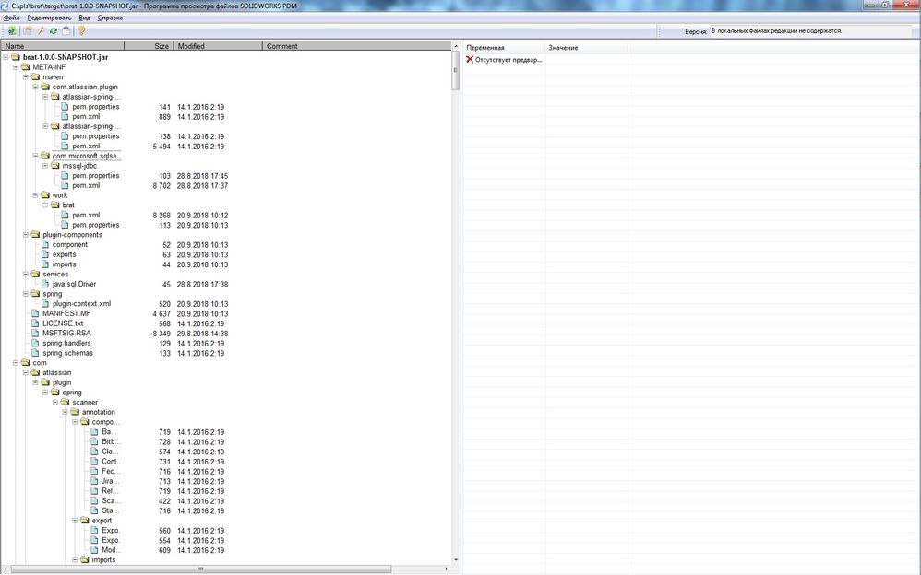Collapse the services folder node
This screenshot has width=921, height=575.
pyautogui.click(x=26, y=274)
